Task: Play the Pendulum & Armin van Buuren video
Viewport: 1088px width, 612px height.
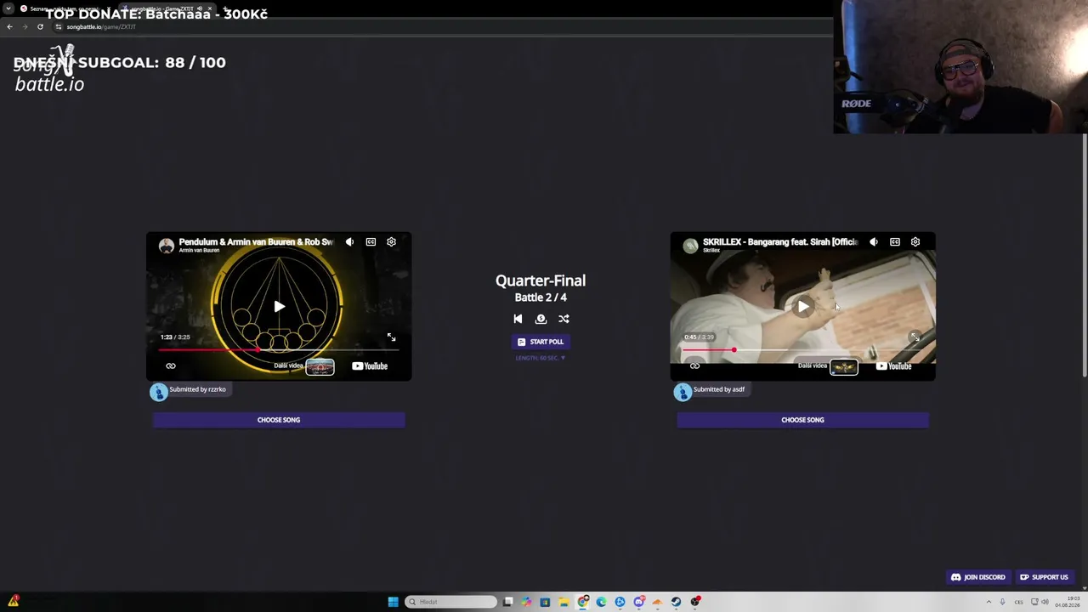Action: point(279,307)
